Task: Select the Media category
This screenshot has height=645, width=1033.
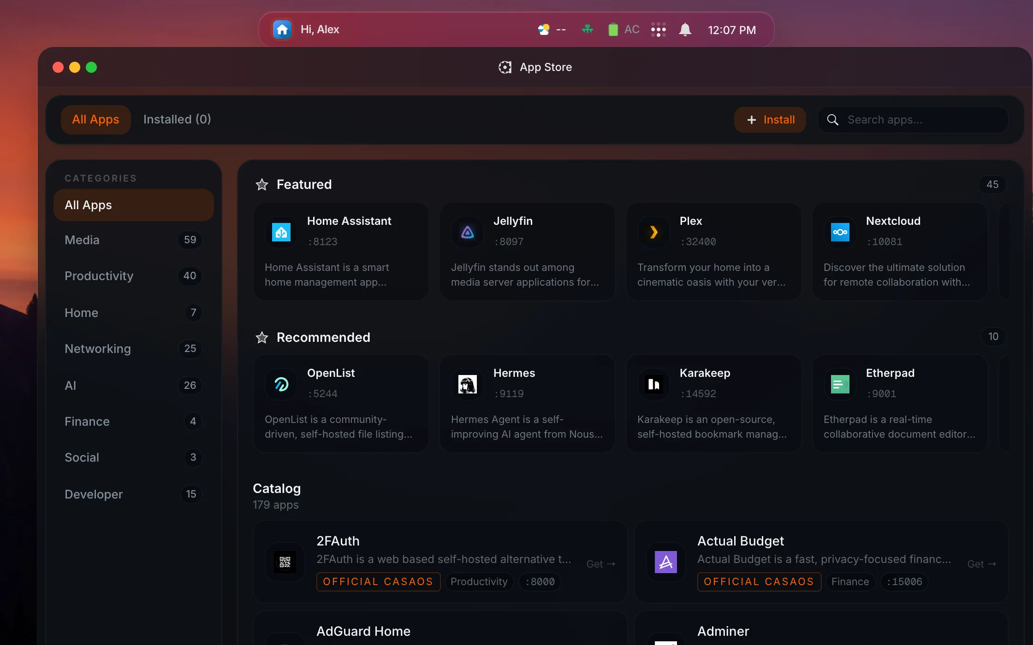Action: (134, 240)
